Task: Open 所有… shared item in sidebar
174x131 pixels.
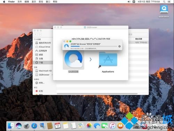Action: click(40, 83)
